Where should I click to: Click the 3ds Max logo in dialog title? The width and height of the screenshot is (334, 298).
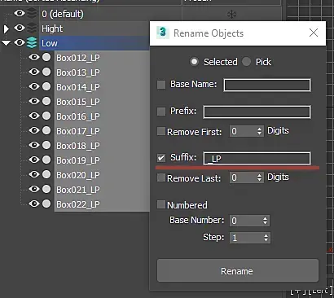tap(163, 33)
